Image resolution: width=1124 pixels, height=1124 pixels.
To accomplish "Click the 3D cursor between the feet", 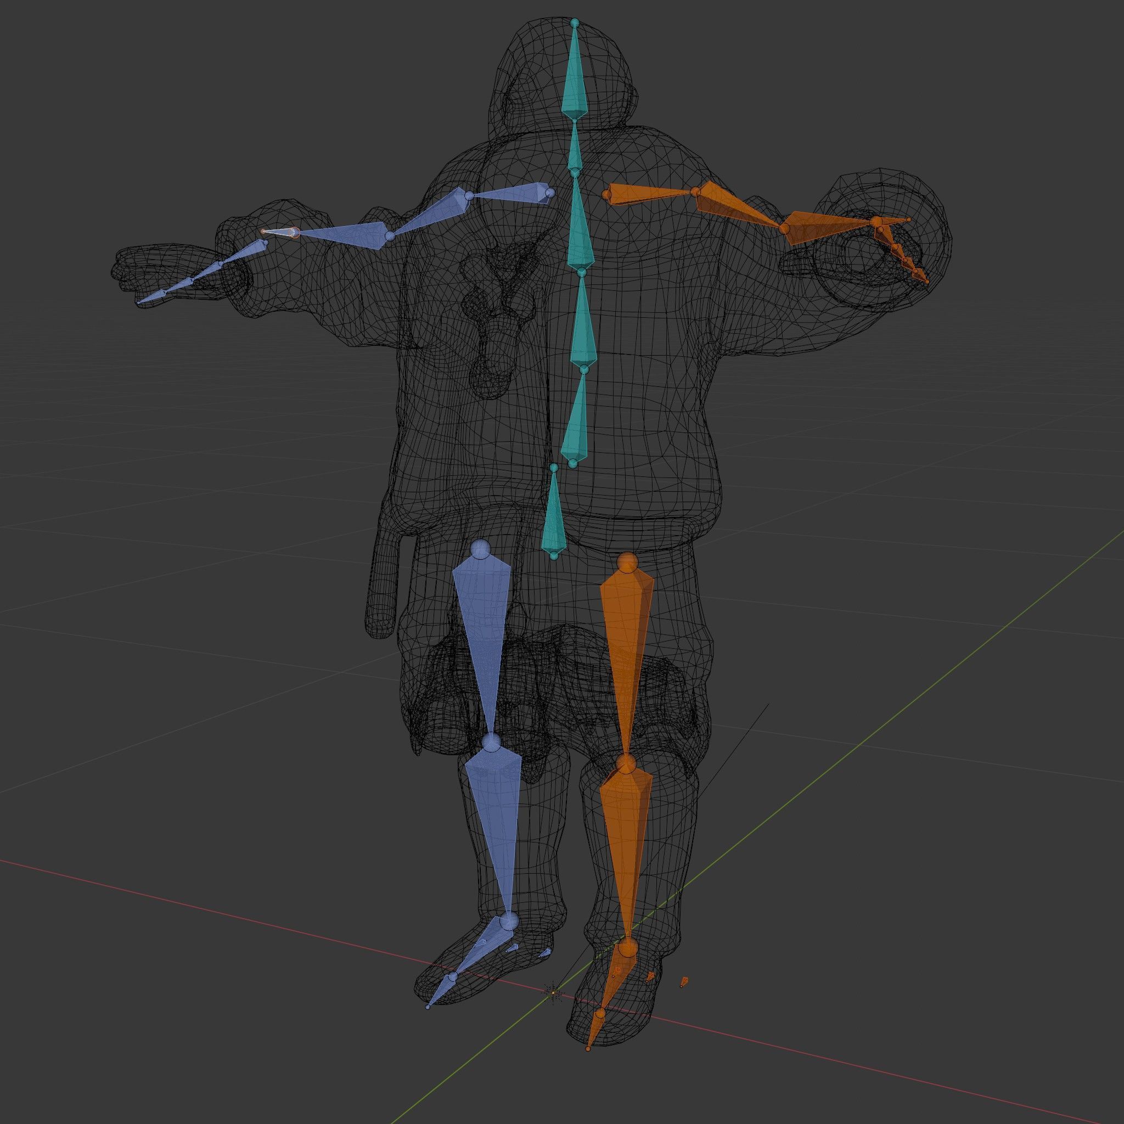I will (553, 992).
